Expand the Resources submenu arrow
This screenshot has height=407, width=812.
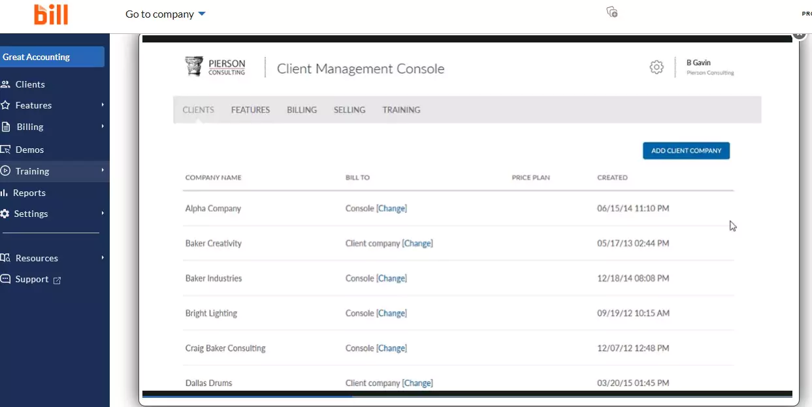103,257
